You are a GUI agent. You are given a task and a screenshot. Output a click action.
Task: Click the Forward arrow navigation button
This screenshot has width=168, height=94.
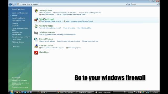tap(13, 4)
